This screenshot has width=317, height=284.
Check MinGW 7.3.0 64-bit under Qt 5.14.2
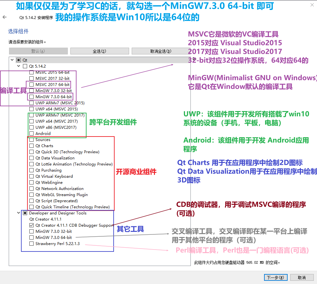tap(32, 97)
